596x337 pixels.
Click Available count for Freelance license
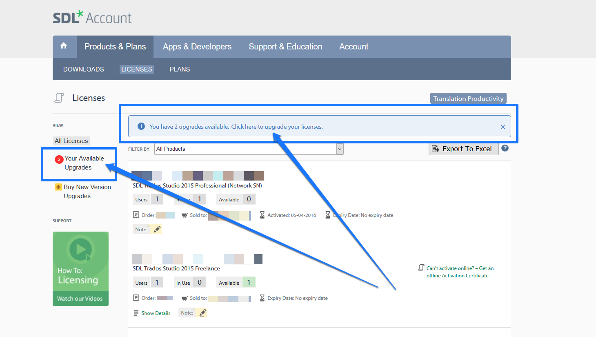249,282
